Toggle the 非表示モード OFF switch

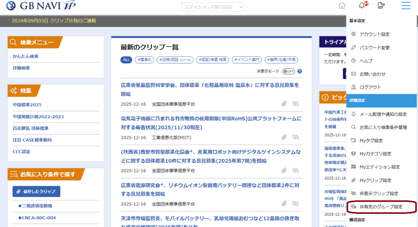(288, 71)
